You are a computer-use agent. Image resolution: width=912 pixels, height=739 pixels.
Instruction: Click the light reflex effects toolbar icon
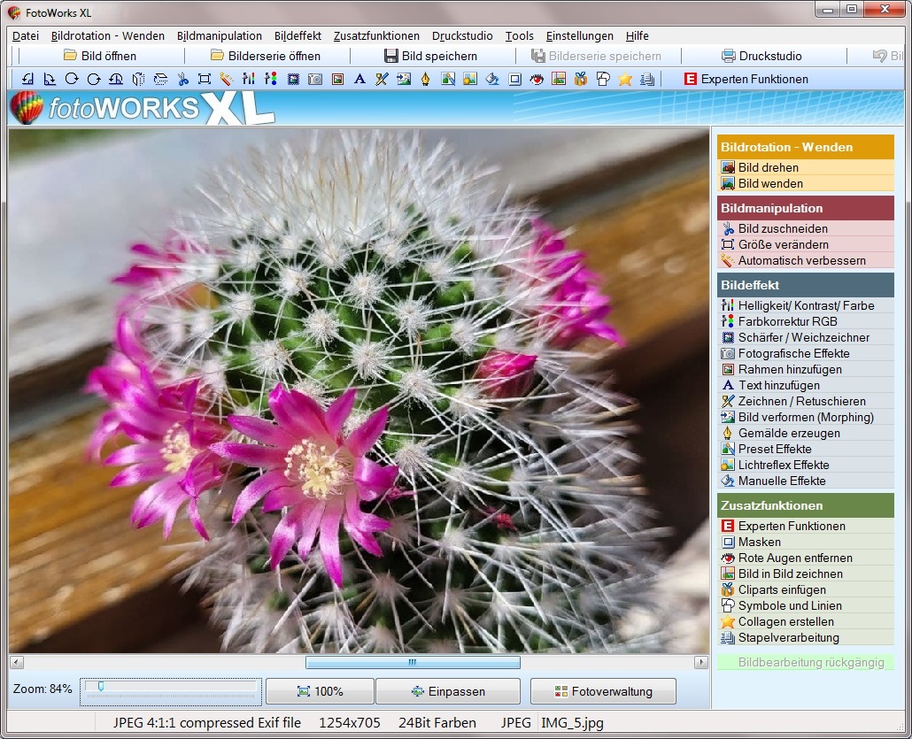click(470, 79)
